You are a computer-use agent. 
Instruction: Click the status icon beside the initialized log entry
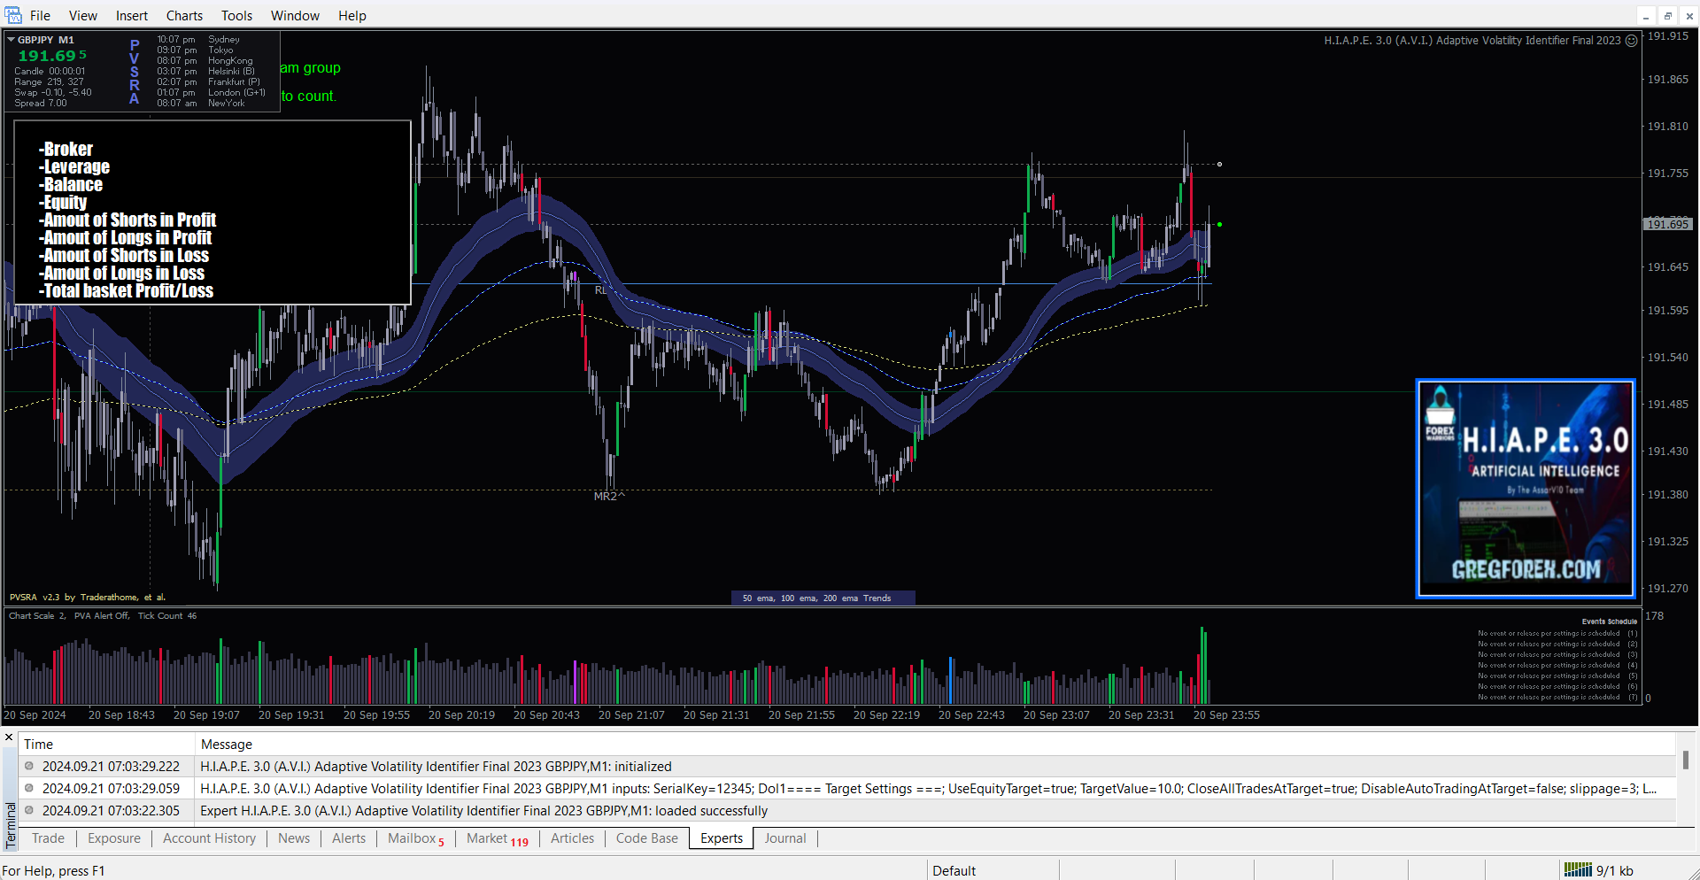[29, 767]
